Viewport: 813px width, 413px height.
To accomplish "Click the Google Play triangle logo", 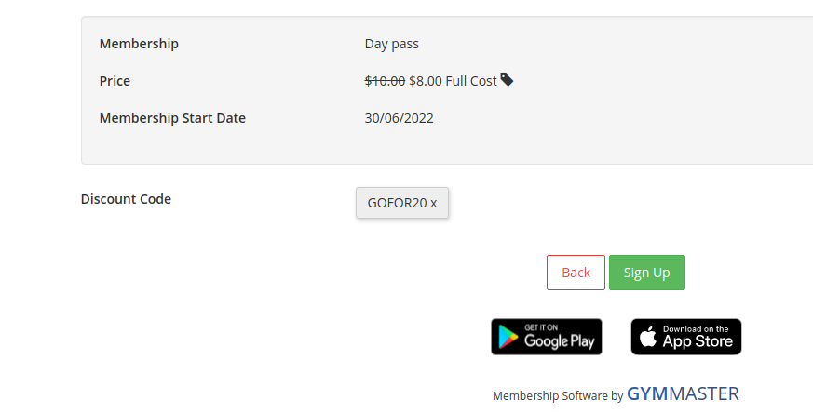I will [508, 338].
